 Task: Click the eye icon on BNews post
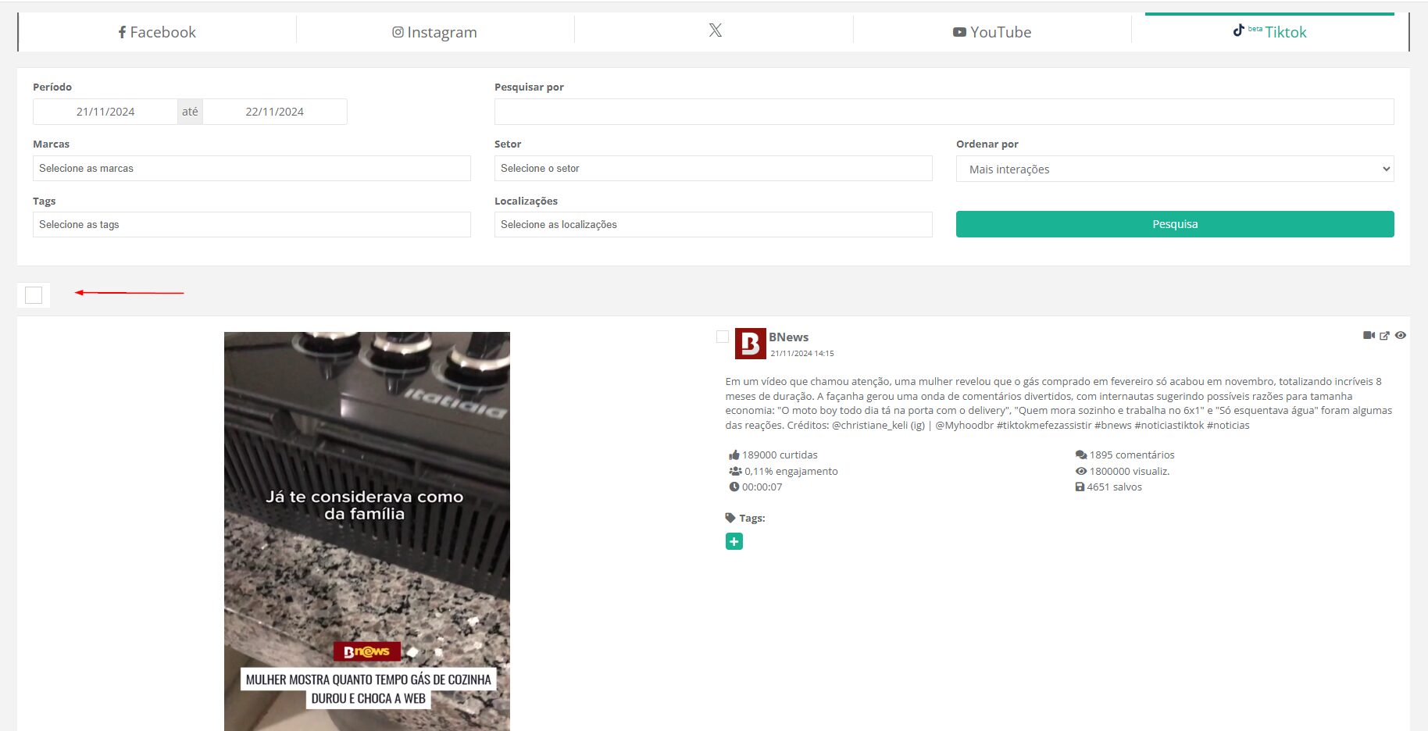(1401, 335)
